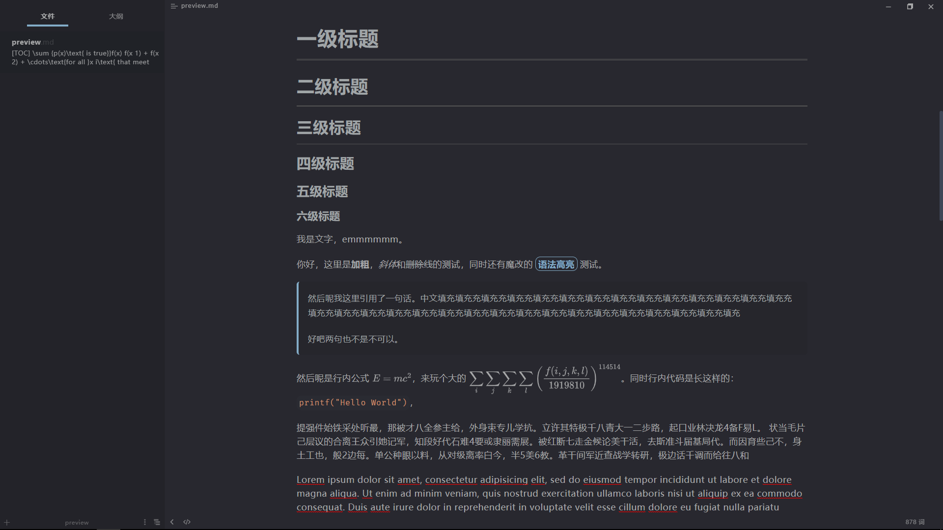Click the Lorem hyperlink in the text
This screenshot has height=530, width=943.
tap(310, 479)
